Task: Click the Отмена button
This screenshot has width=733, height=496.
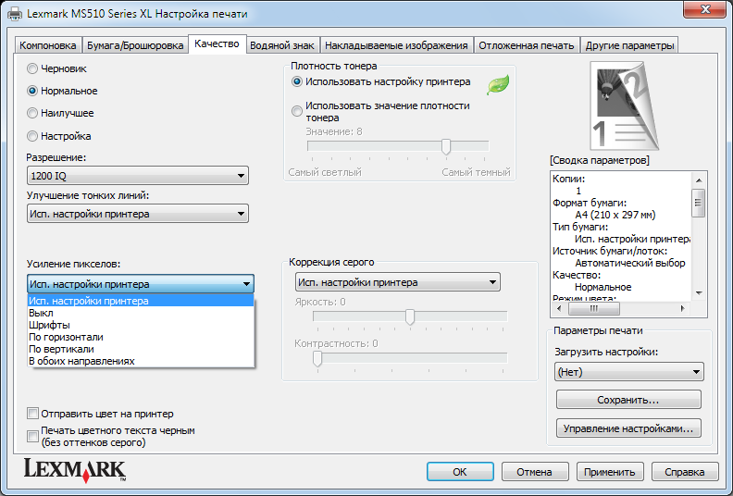Action: coord(535,472)
